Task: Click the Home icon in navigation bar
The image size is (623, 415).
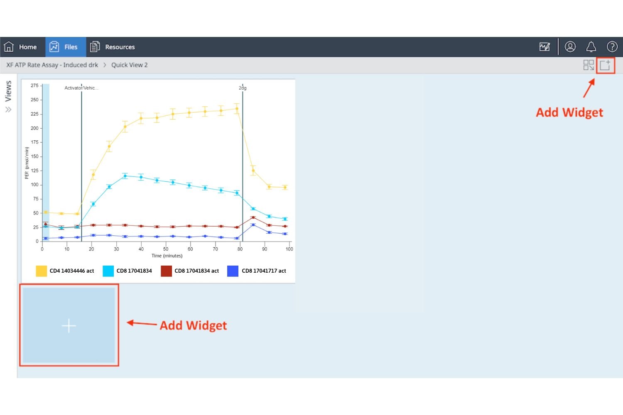Action: coord(9,47)
